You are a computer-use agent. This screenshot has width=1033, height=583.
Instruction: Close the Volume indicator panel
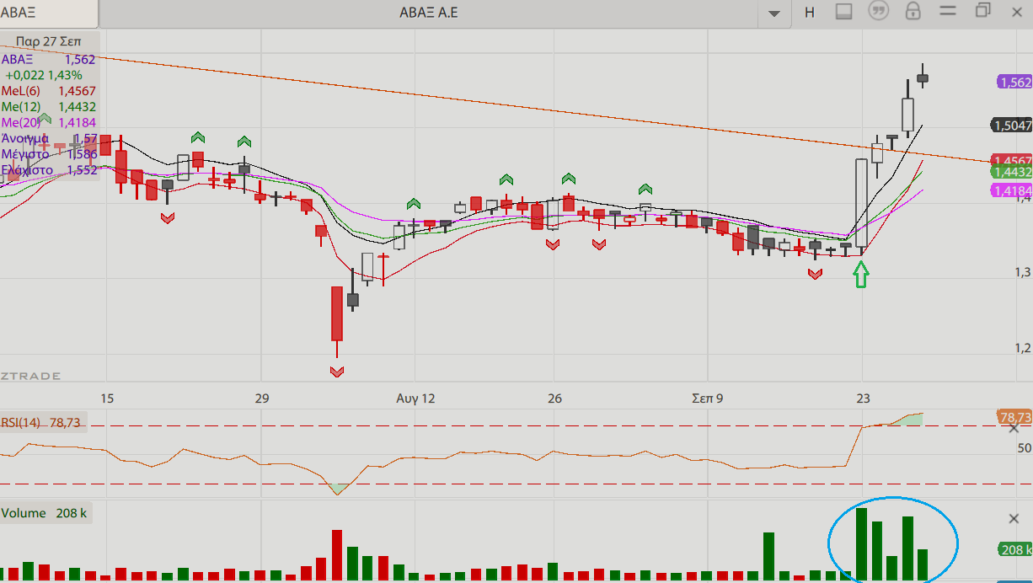click(1014, 518)
